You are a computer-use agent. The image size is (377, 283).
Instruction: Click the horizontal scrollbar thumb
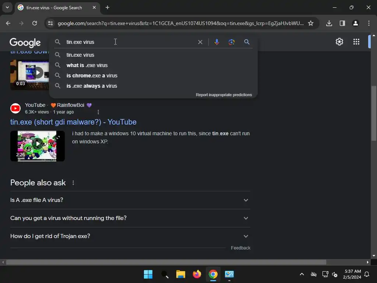point(166,262)
